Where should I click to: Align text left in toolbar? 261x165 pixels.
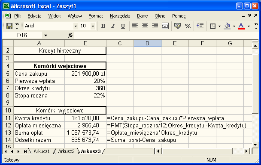click(x=135, y=26)
